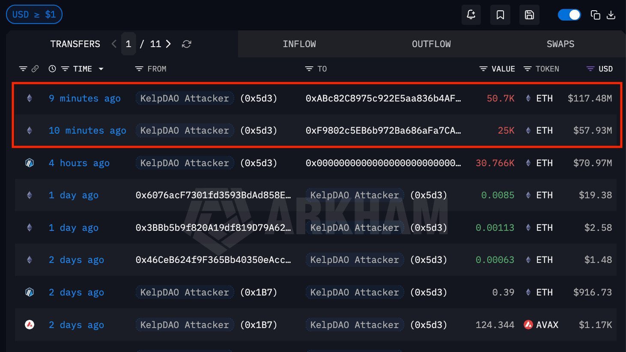Open the VALUE column filter

[483, 69]
